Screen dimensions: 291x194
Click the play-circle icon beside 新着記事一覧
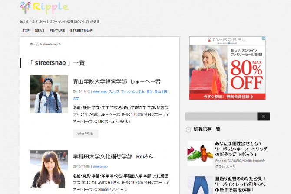[188, 129]
